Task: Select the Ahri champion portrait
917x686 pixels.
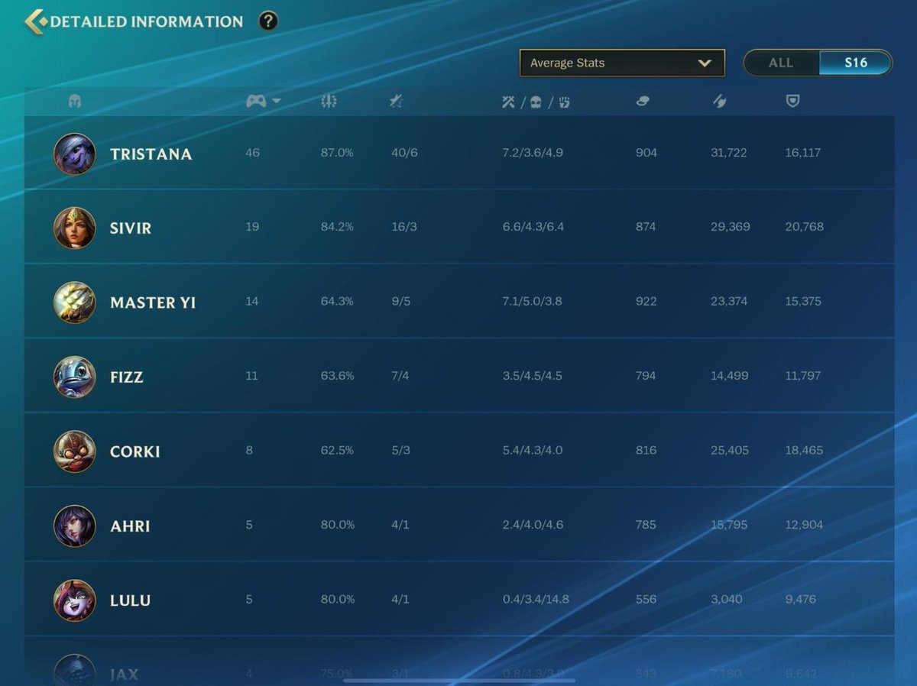Action: coord(75,526)
